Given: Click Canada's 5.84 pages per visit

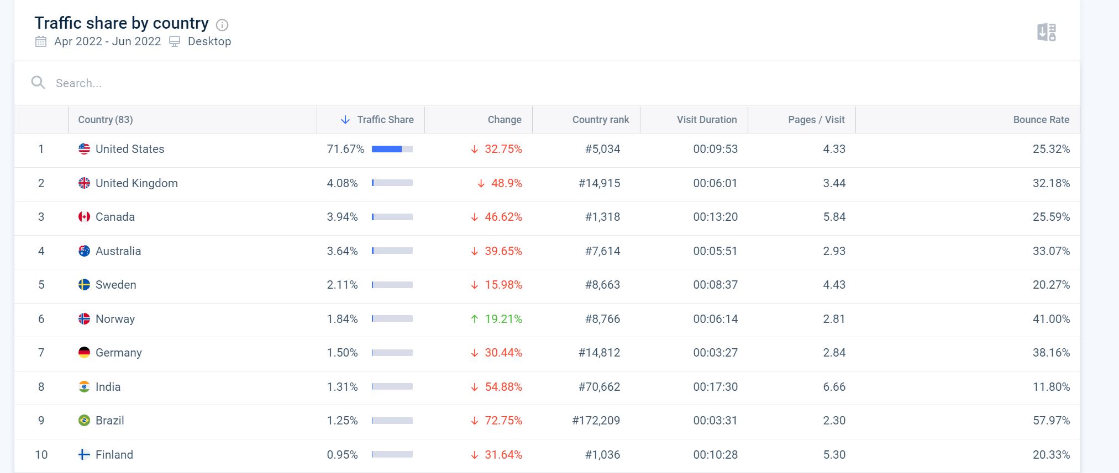Looking at the screenshot, I should click(834, 217).
